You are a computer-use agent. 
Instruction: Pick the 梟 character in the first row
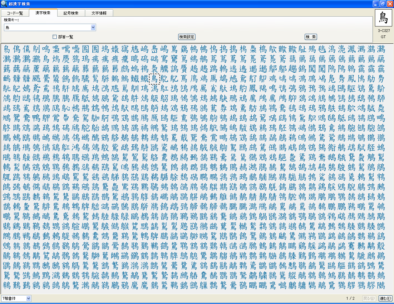[253, 49]
